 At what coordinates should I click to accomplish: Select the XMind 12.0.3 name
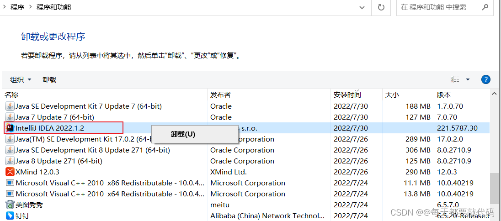[x=37, y=172]
